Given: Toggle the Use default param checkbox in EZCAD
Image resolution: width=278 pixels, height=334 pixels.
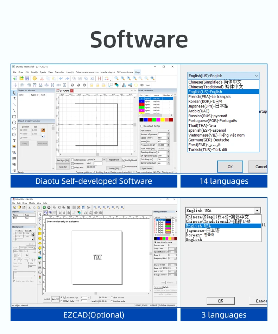Looking at the screenshot, I should pos(155,242).
